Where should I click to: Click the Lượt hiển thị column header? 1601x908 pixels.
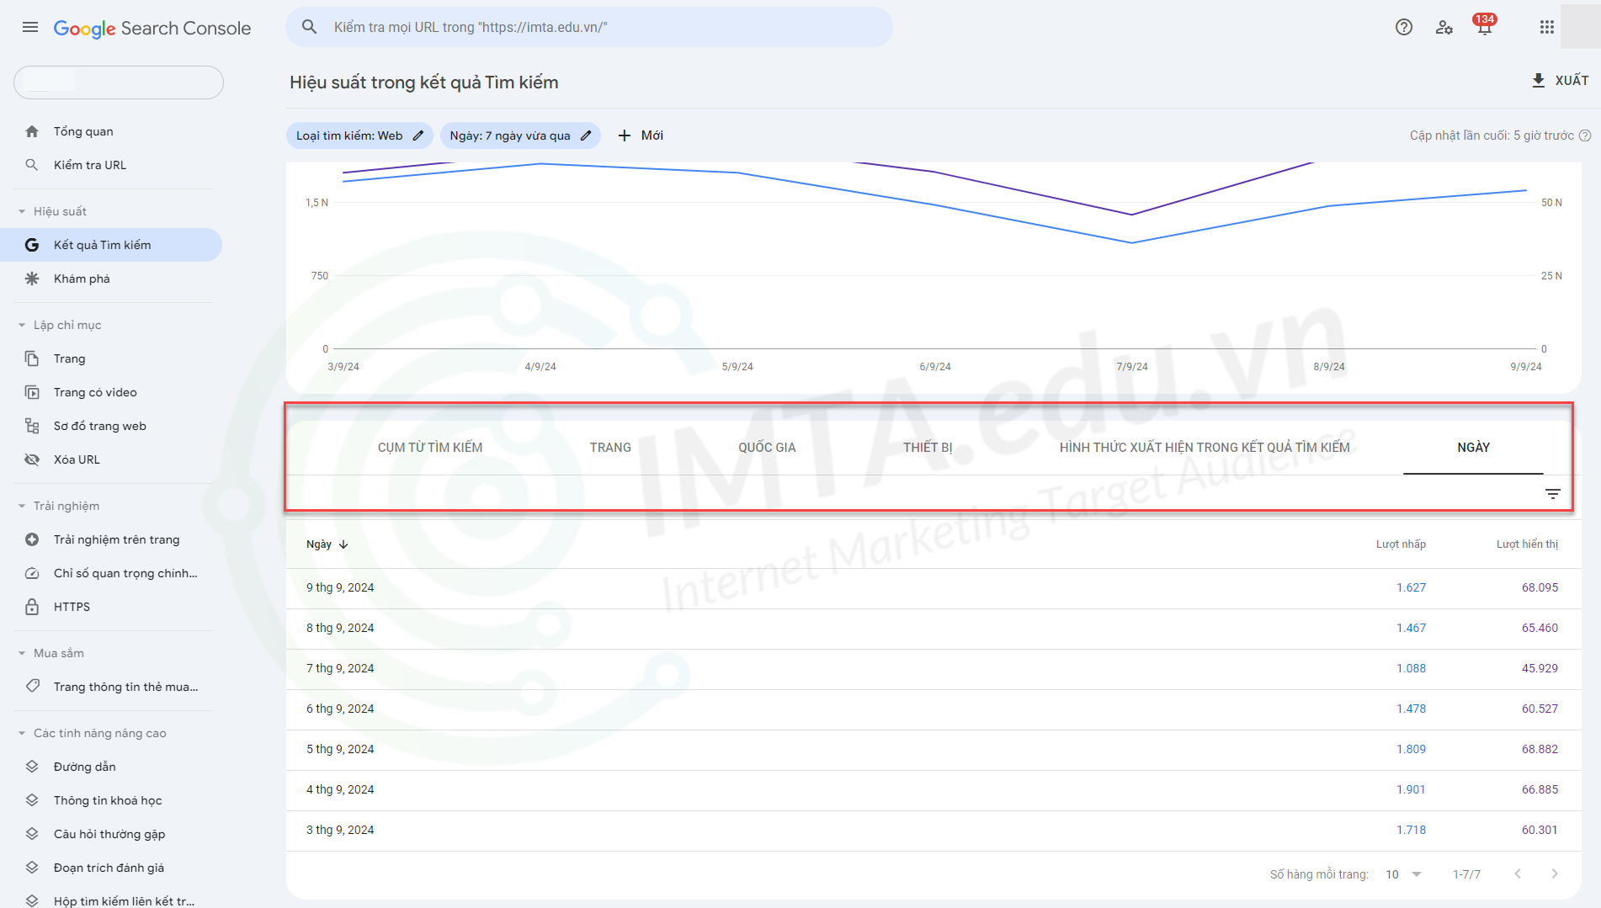click(x=1527, y=544)
